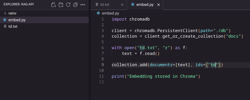Close the td.txt tab

tap(122, 5)
